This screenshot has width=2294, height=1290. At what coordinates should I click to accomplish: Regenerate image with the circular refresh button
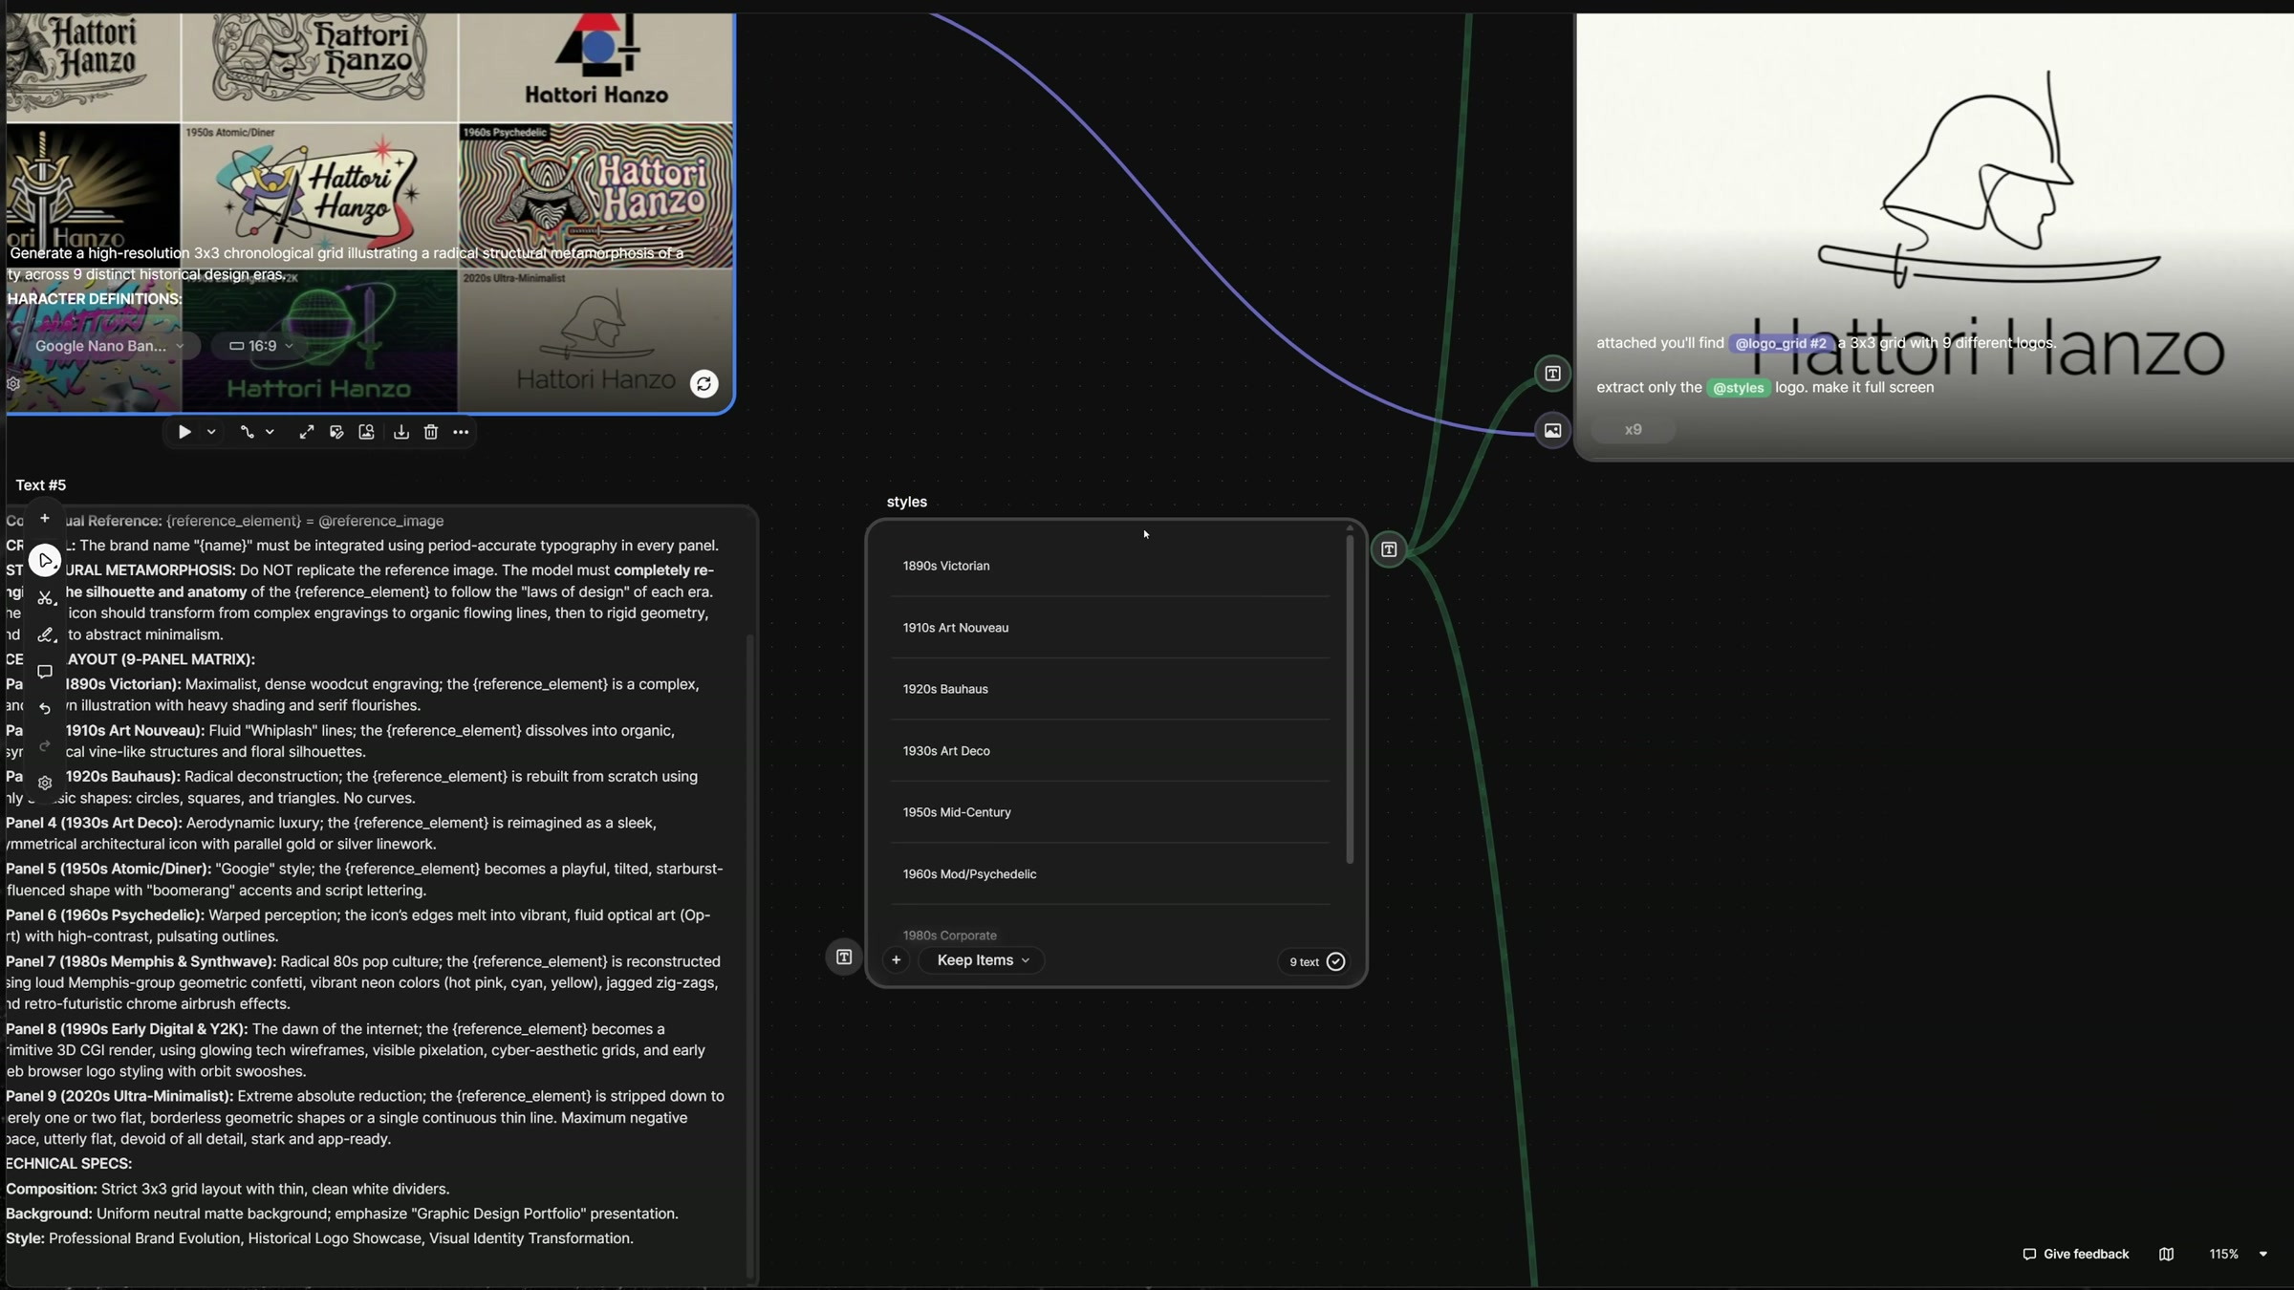(704, 383)
